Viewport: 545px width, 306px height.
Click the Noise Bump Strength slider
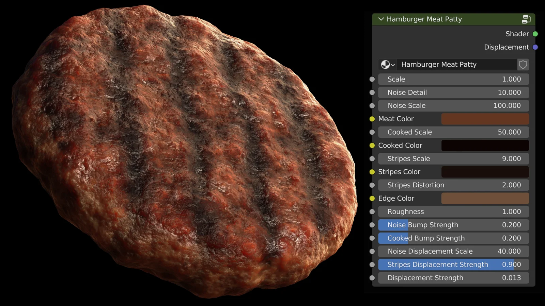tap(453, 225)
